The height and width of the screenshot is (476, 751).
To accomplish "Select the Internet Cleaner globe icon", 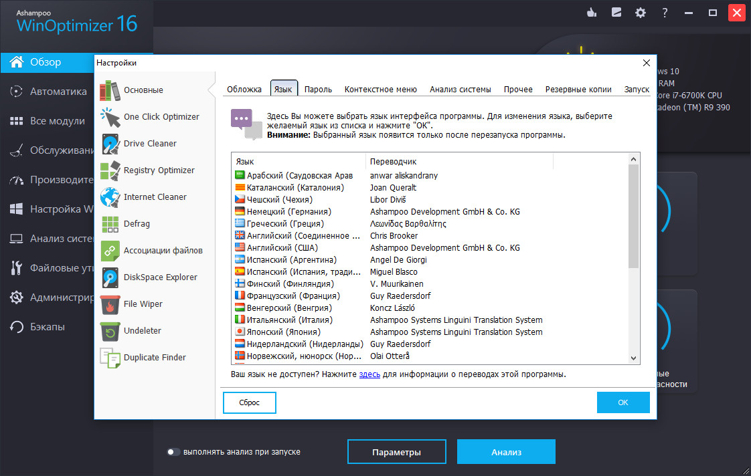I will point(110,198).
